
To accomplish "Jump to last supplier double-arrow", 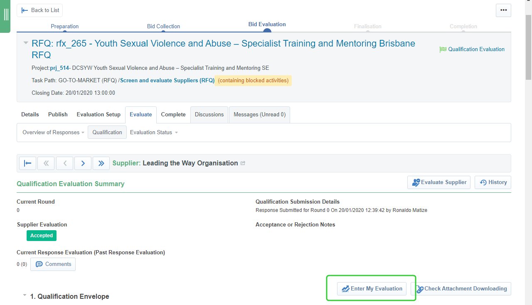I will tap(101, 163).
